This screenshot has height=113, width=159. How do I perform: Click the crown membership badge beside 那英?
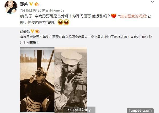(x=37, y=4)
